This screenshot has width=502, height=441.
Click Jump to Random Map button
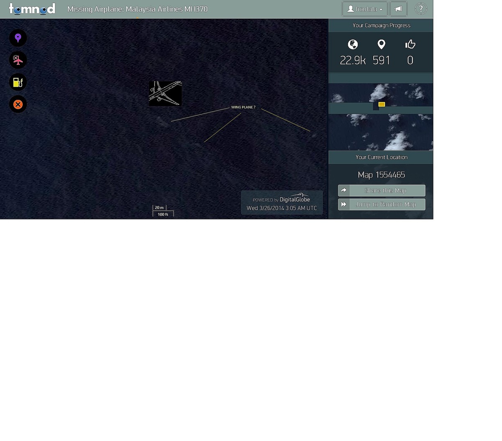point(382,204)
